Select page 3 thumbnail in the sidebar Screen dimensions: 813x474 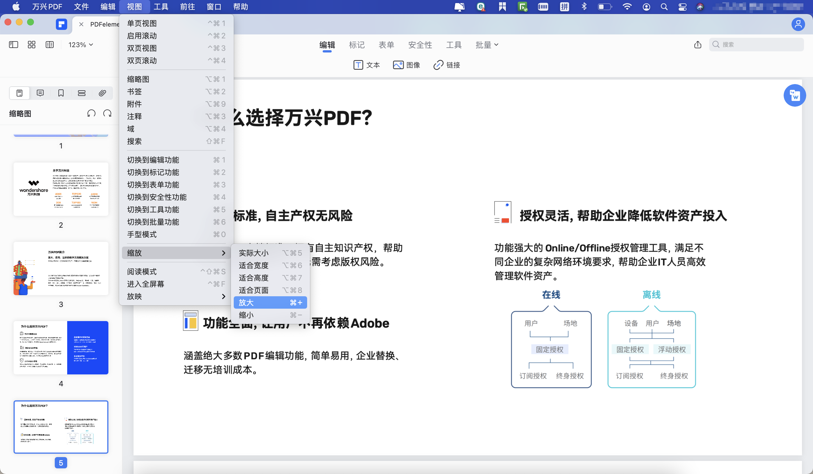pos(61,268)
